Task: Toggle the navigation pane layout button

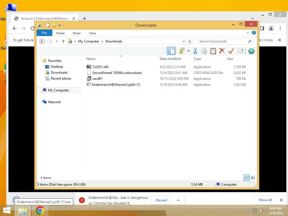Action: [x=171, y=51]
